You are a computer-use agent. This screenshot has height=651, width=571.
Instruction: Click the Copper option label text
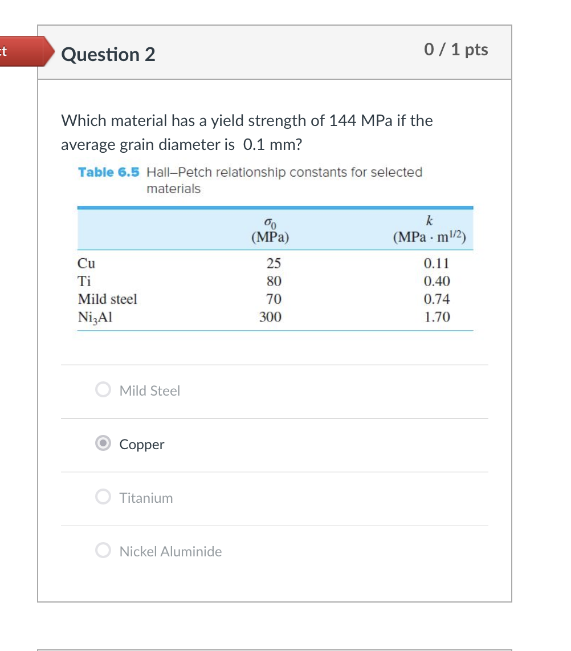pos(141,444)
